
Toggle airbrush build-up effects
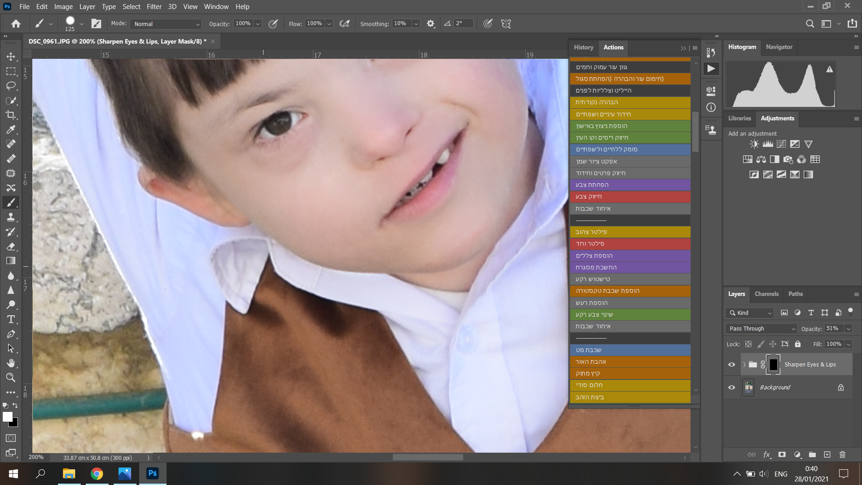[344, 24]
